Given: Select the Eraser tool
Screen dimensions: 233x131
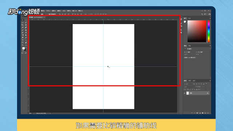Looking at the screenshot, I should pyautogui.click(x=26, y=33).
